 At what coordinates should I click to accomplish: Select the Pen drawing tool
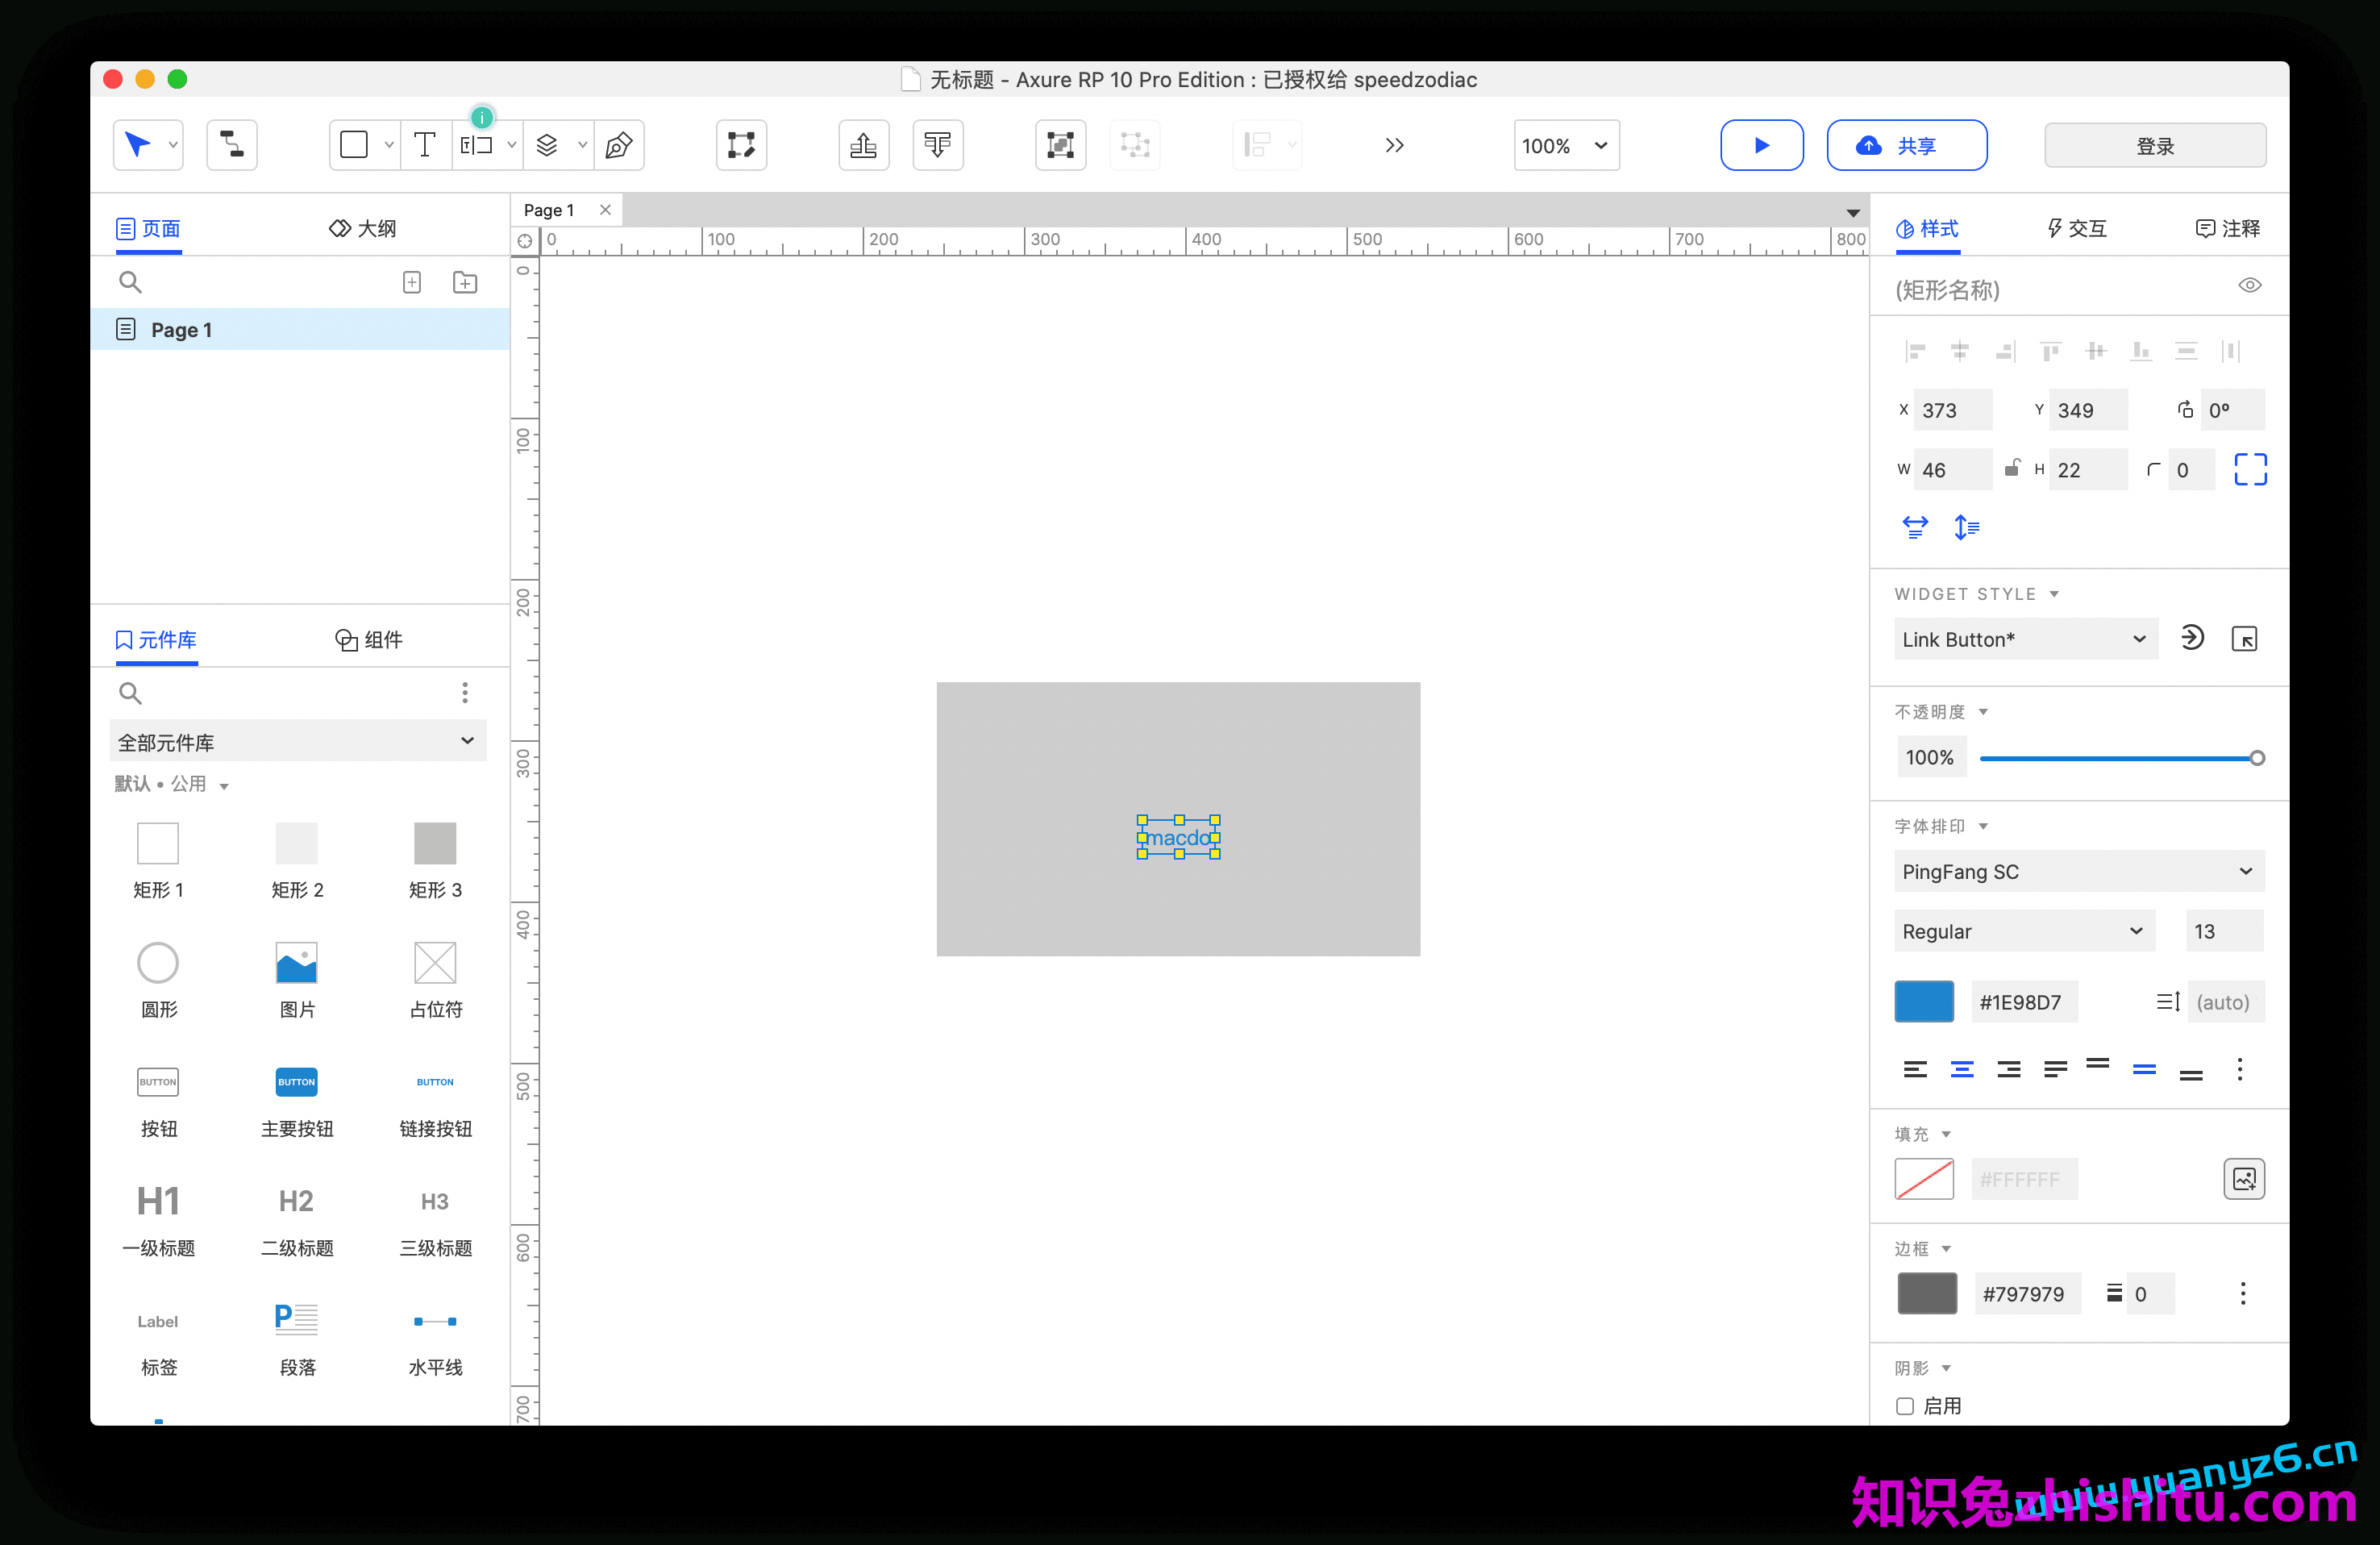click(619, 146)
